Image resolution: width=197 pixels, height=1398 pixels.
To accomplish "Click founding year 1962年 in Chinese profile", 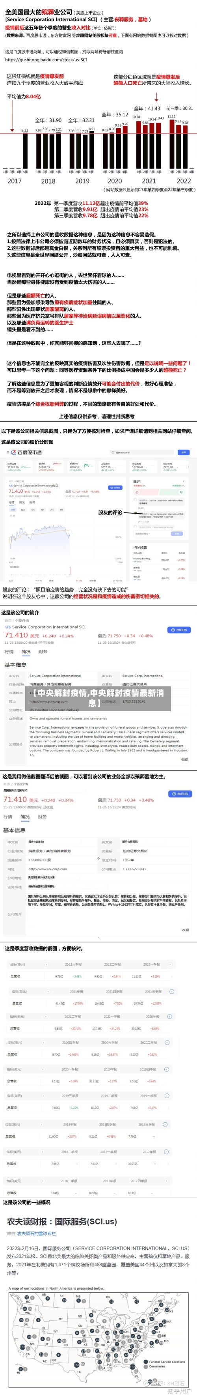I will point(128,860).
